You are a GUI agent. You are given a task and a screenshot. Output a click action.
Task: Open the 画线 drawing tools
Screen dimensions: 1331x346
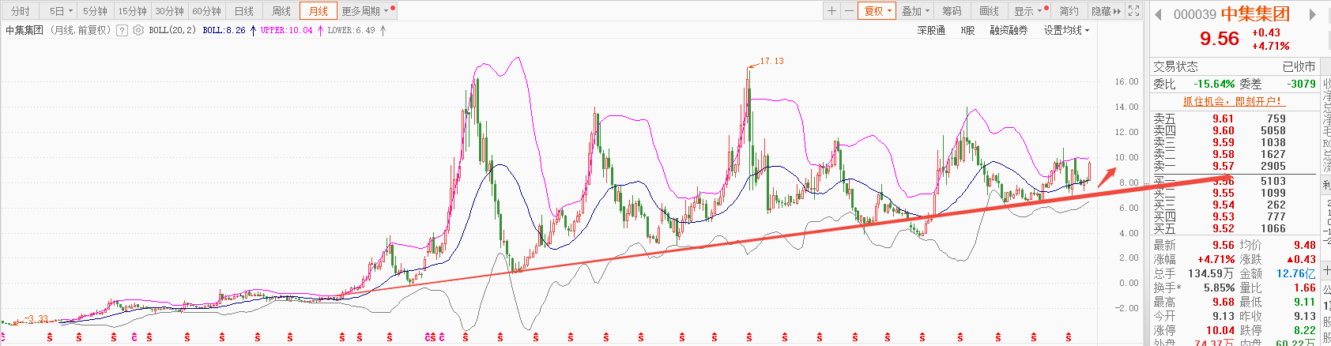tap(990, 11)
